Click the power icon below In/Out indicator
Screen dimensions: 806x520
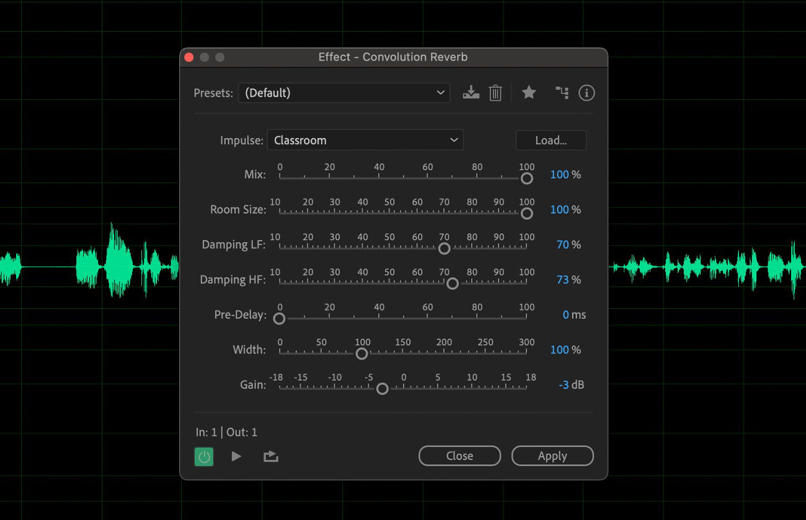pos(204,456)
